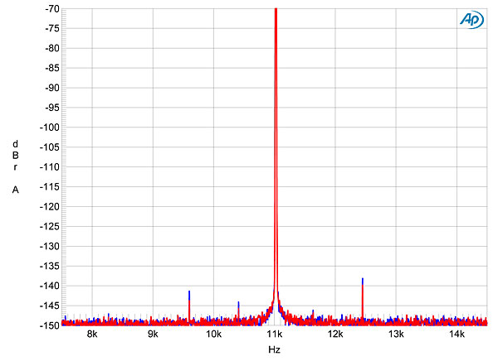Screen dimensions: 498x361
Task: Click the 13k frequency axis label
Action: coord(396,335)
